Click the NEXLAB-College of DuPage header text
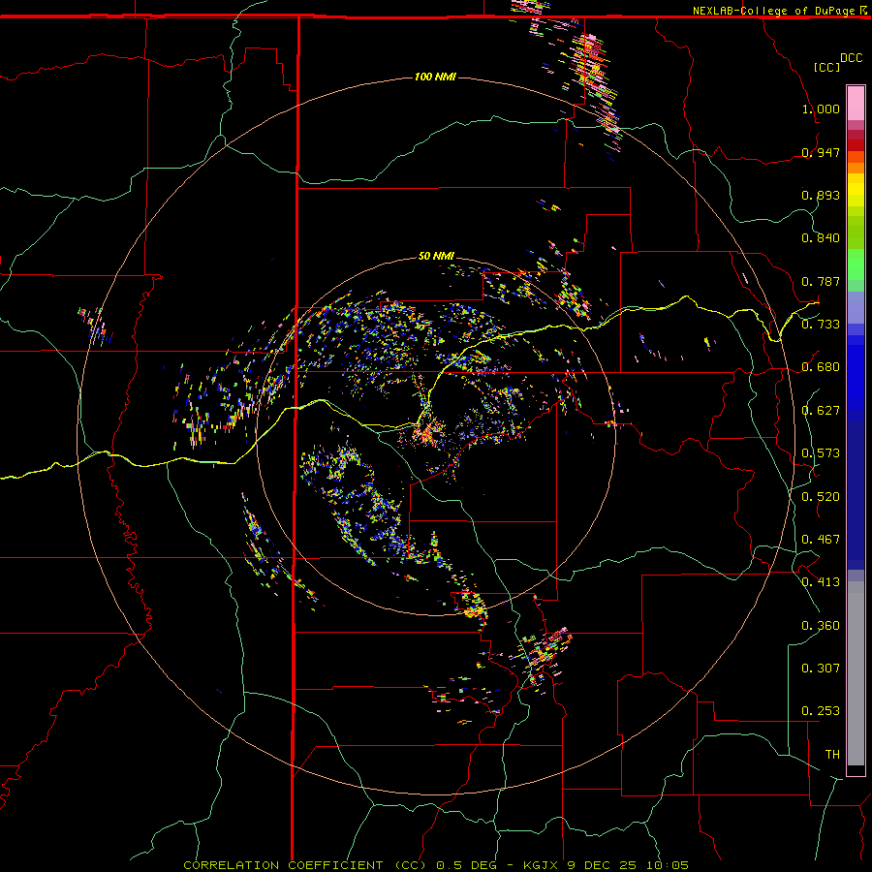Image resolution: width=872 pixels, height=872 pixels. click(x=773, y=11)
